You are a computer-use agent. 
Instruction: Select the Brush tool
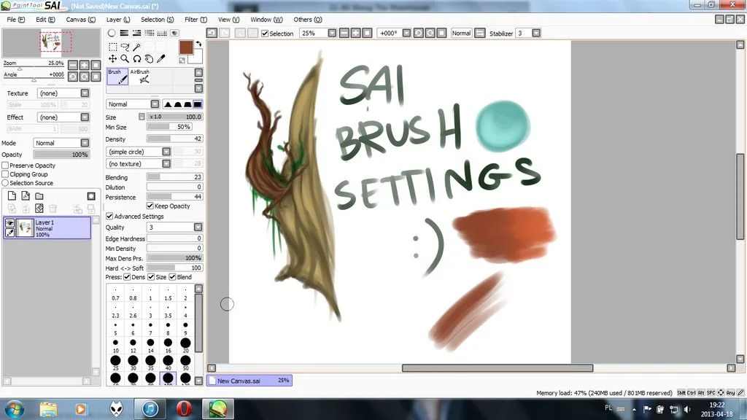pyautogui.click(x=117, y=73)
